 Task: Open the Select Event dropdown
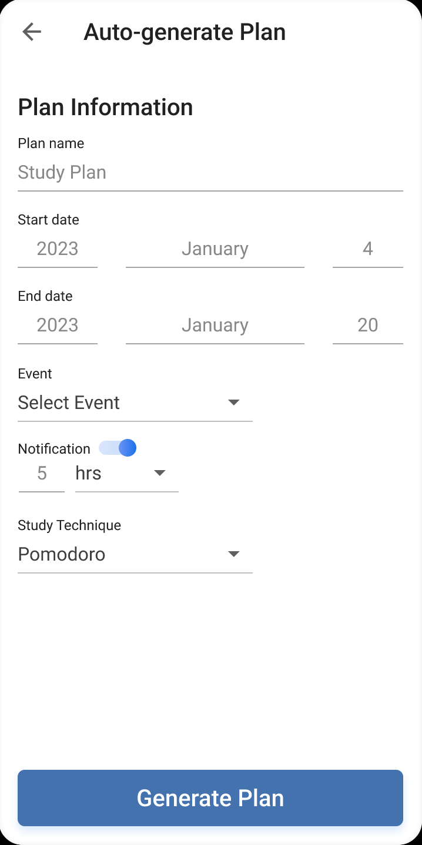(135, 403)
